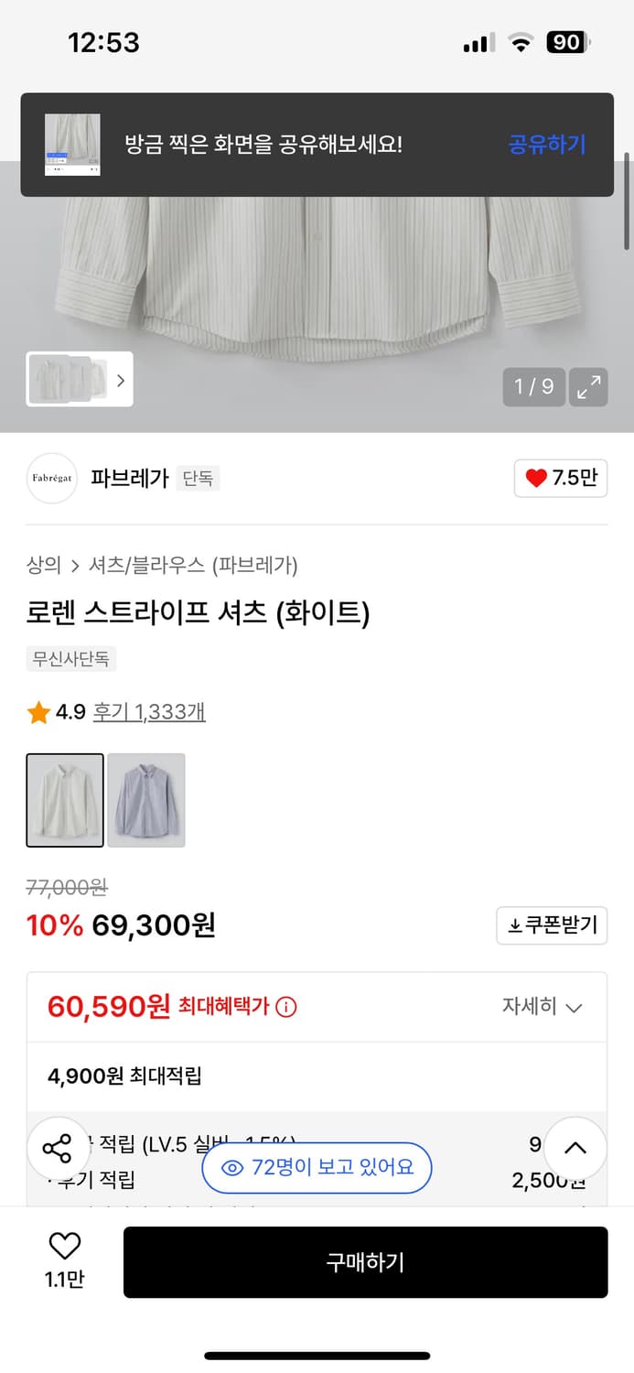Tap the Wi-Fi icon in the status bar
The height and width of the screenshot is (1373, 634).
[x=521, y=41]
